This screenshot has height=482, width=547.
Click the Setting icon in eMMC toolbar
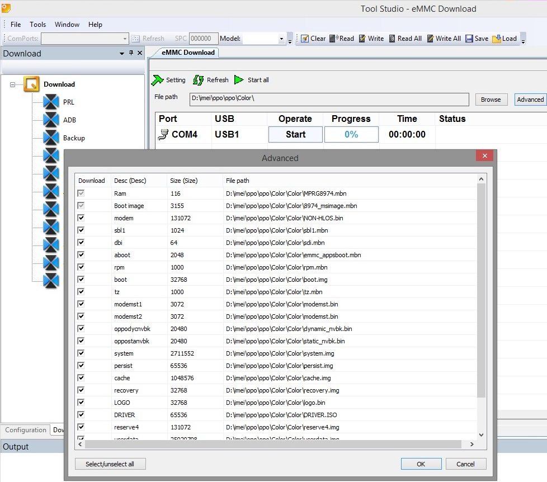point(157,80)
